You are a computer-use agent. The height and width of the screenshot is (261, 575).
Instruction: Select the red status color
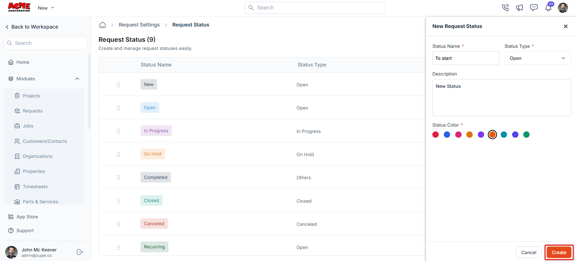point(435,135)
